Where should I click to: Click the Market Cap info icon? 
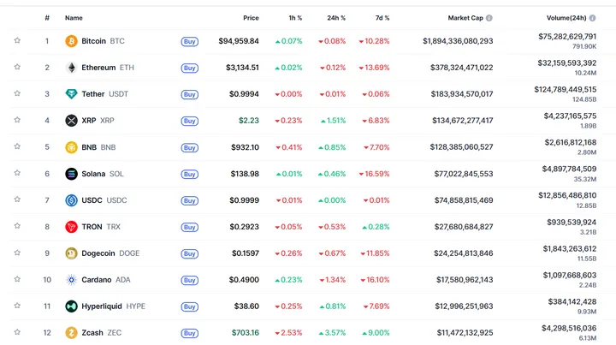489,17
